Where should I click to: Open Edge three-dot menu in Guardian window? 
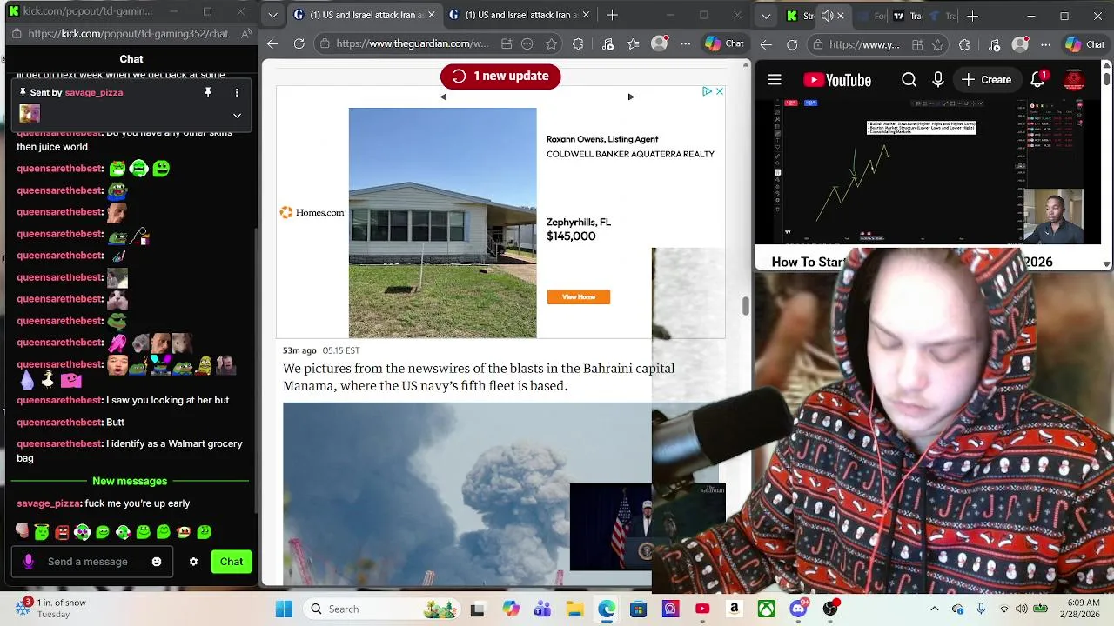click(686, 43)
